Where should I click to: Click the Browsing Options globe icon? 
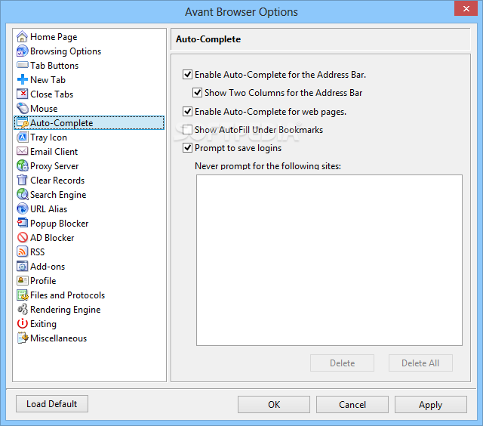coord(22,51)
